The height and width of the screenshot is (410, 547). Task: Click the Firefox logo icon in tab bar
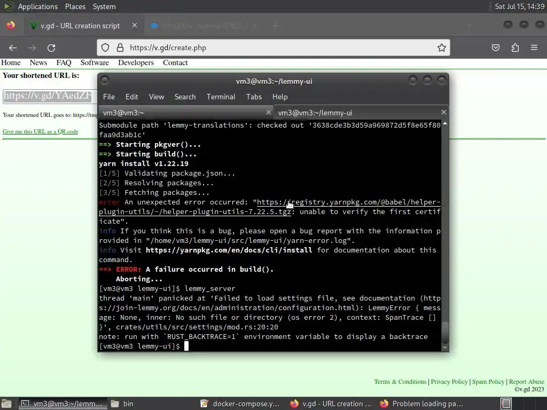pyautogui.click(x=11, y=26)
